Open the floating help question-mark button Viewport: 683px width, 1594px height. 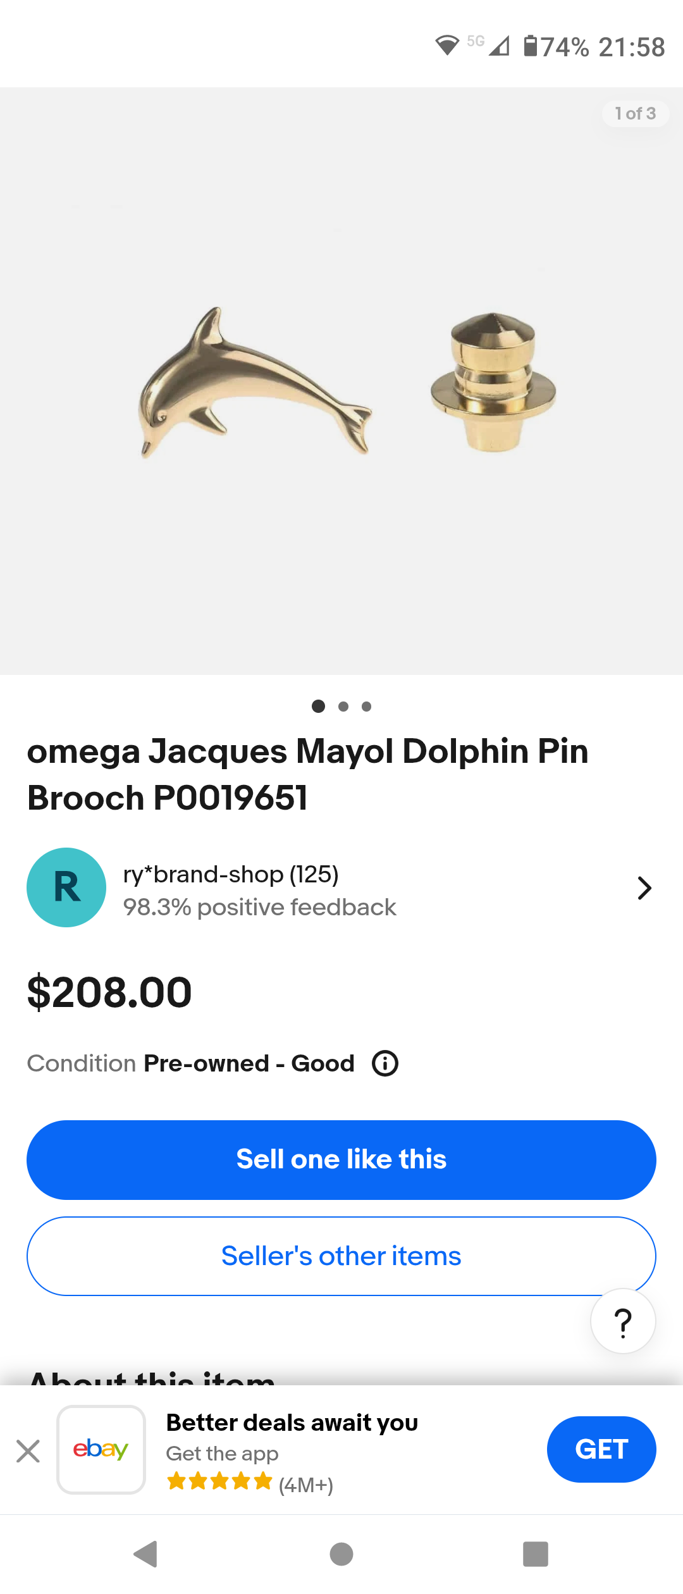click(623, 1321)
